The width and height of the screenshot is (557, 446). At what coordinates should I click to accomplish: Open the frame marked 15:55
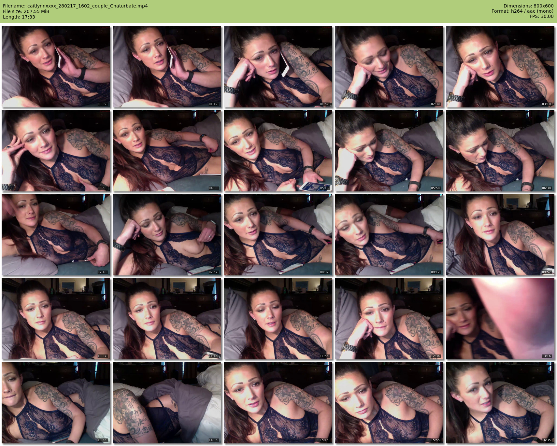[389, 403]
